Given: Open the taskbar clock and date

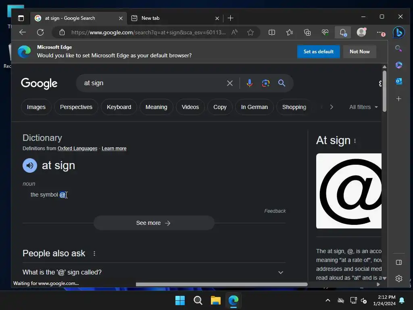Looking at the screenshot, I should (384, 300).
